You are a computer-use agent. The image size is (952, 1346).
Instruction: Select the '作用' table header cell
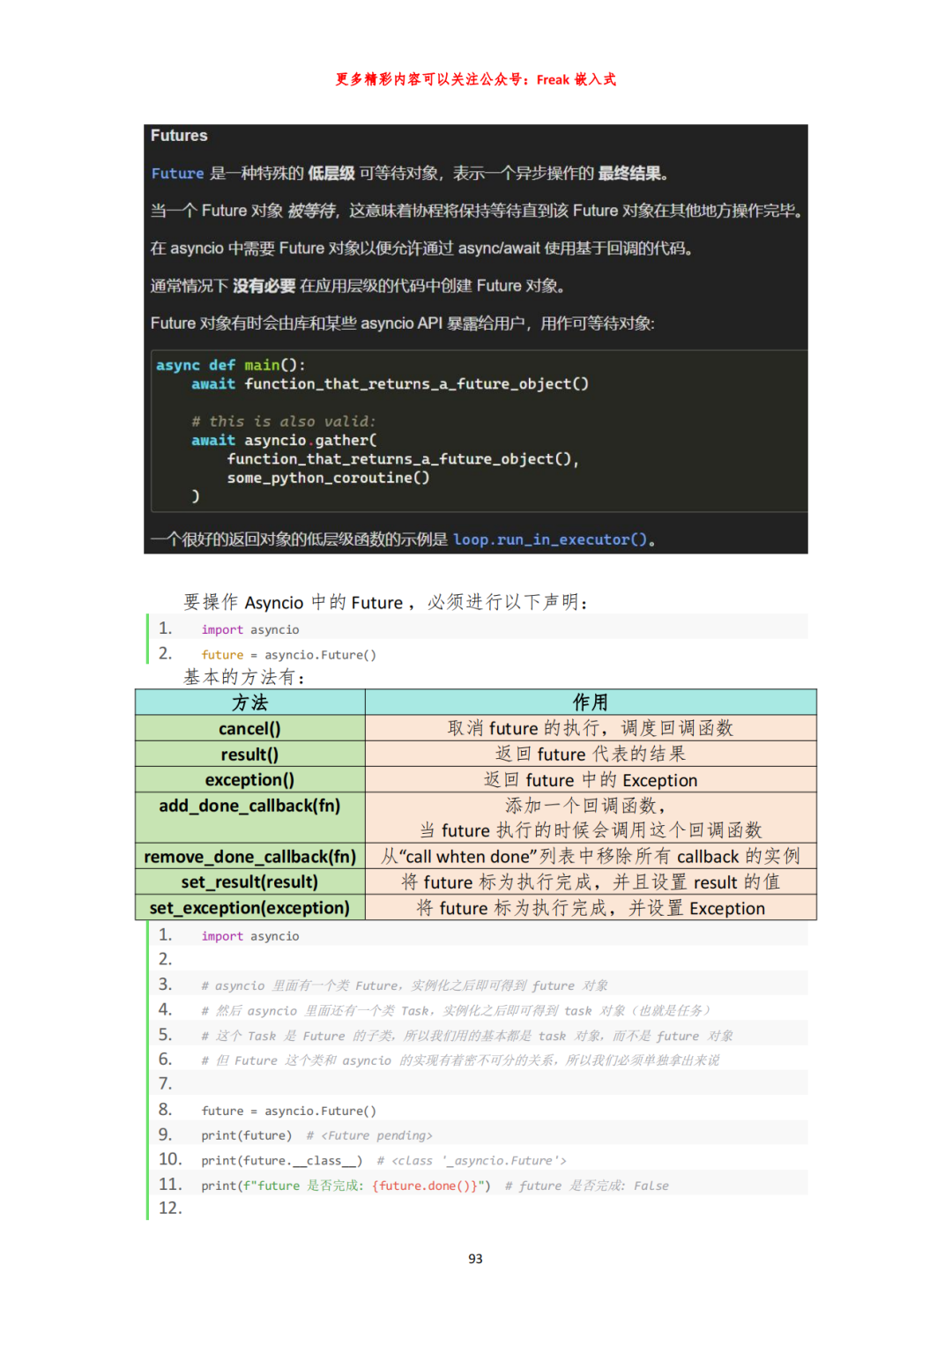(x=590, y=703)
